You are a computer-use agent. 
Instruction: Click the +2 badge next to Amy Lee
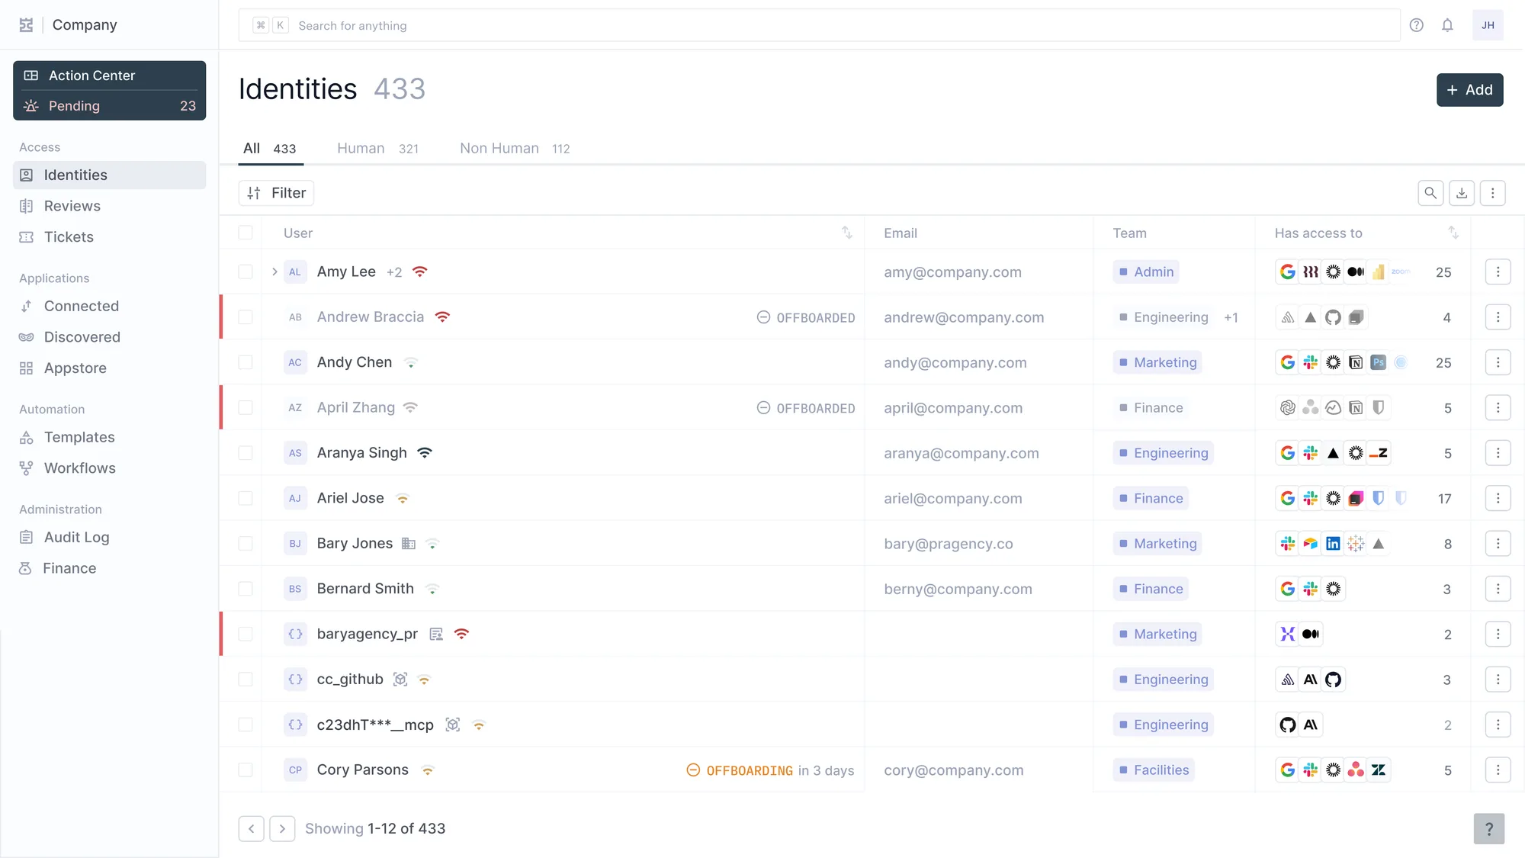[x=393, y=272]
